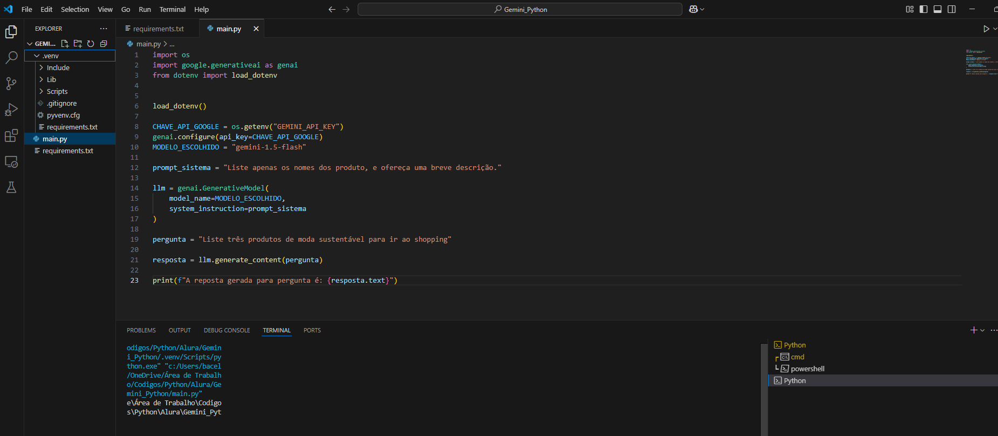Viewport: 998px width, 436px height.
Task: Close the main.py editor tab
Action: coord(256,29)
